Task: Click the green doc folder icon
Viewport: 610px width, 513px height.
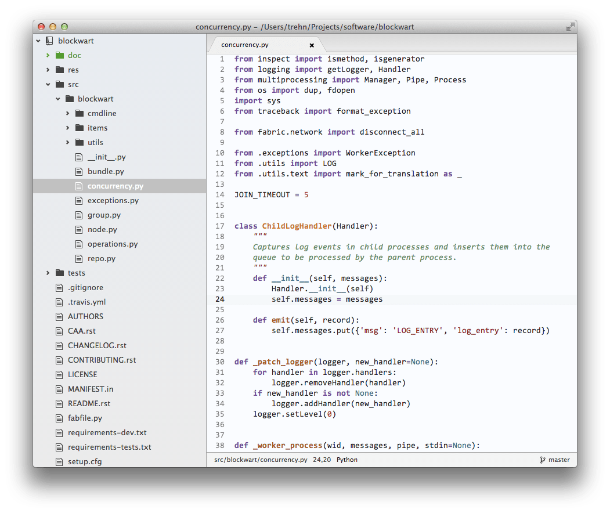Action: click(x=60, y=55)
